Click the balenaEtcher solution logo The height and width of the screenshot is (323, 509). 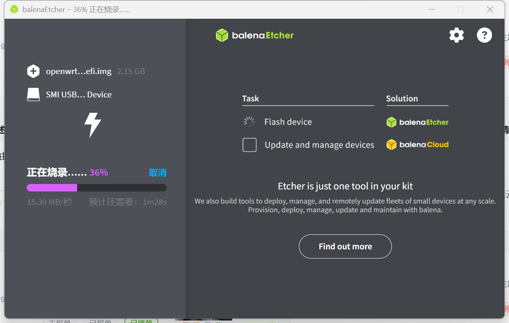click(x=418, y=122)
